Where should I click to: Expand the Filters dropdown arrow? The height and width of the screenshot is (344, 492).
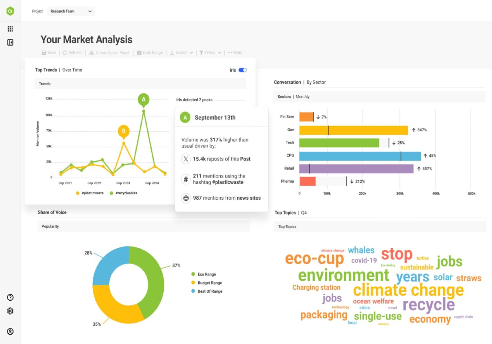click(x=220, y=53)
